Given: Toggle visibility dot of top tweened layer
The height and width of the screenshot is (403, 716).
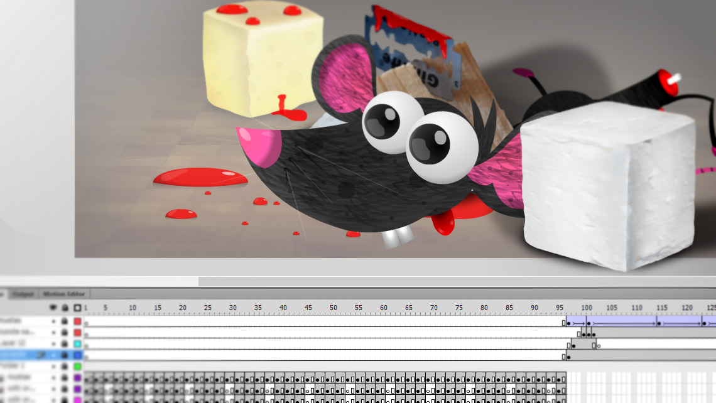Looking at the screenshot, I should pos(53,321).
